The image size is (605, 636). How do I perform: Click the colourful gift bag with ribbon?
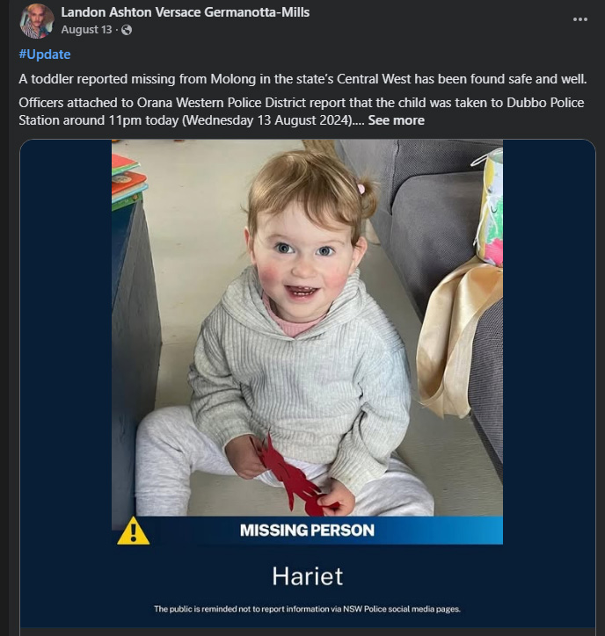[x=489, y=206]
